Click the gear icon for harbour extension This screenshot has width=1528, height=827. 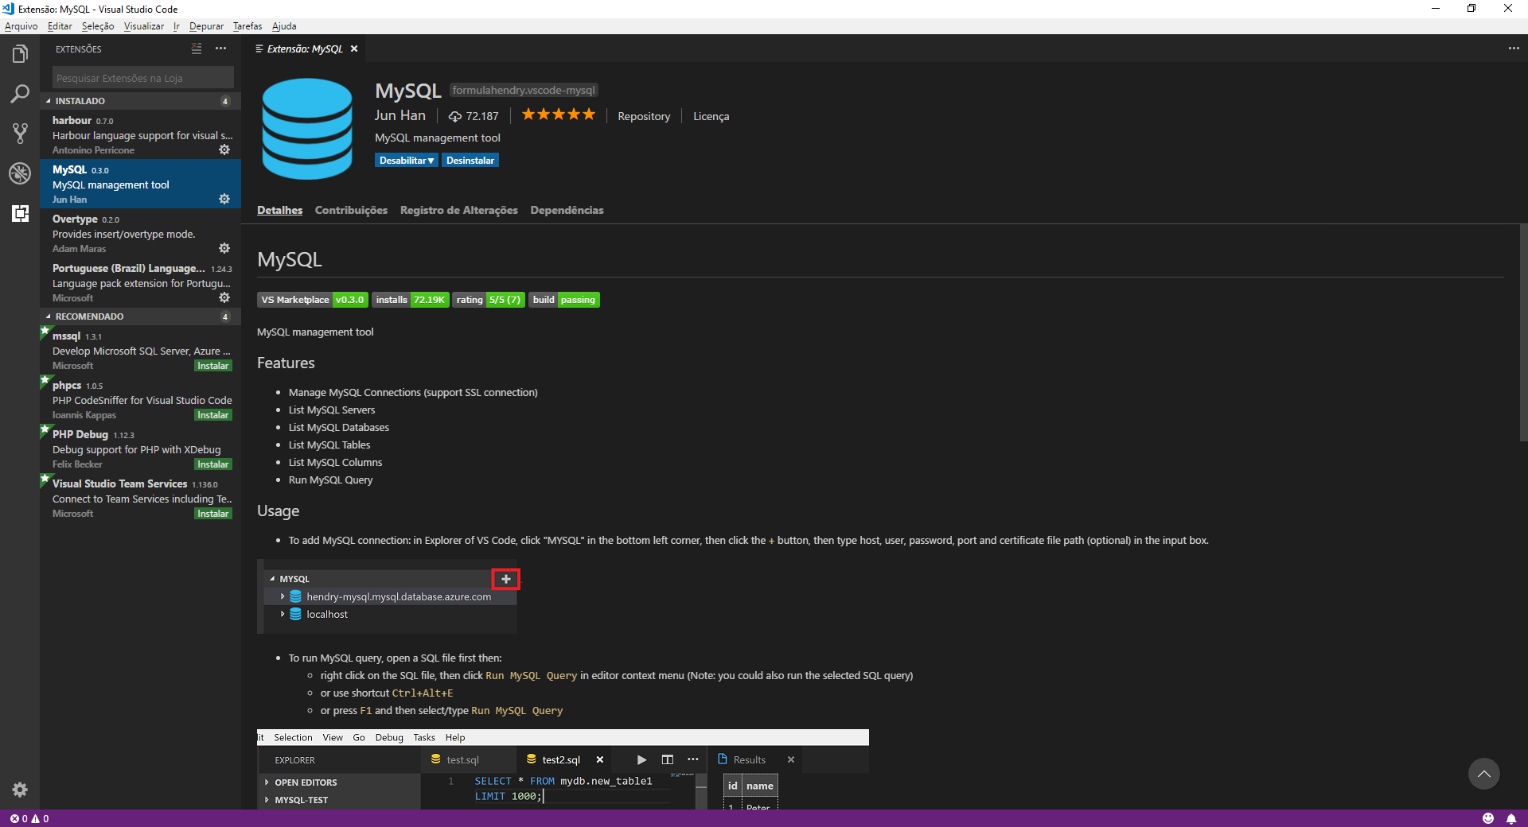[x=224, y=149]
